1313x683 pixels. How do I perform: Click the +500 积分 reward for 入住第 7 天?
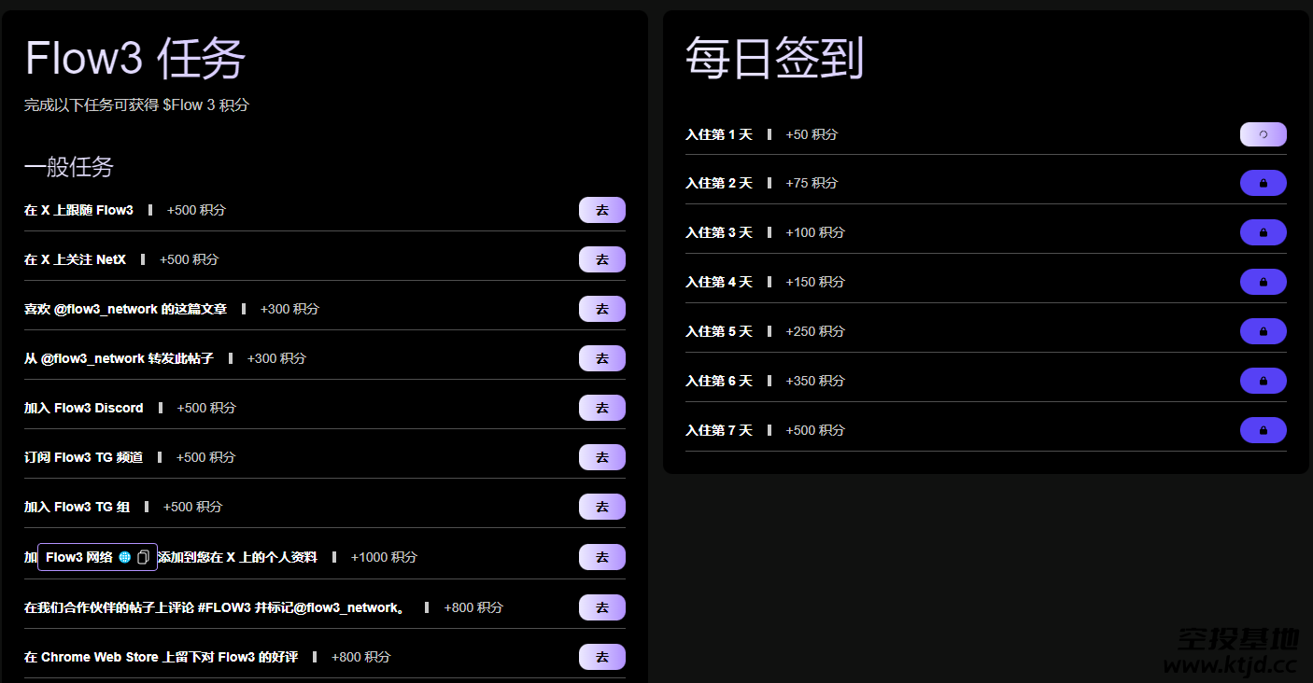point(815,430)
